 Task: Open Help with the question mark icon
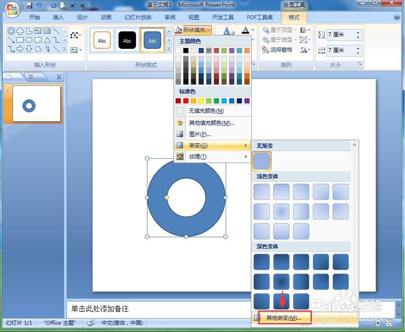click(396, 18)
